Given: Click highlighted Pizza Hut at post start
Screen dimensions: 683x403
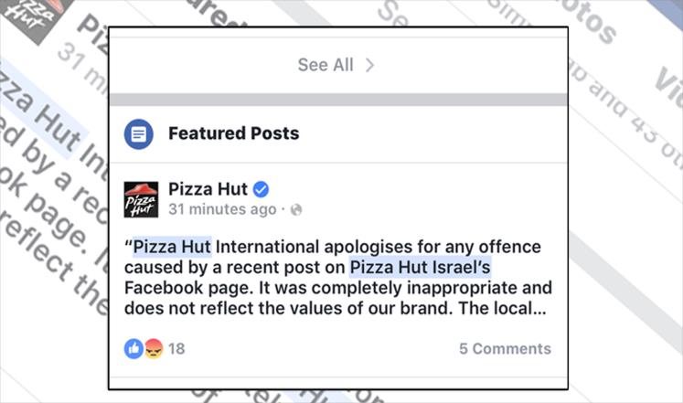Looking at the screenshot, I should click(172, 247).
